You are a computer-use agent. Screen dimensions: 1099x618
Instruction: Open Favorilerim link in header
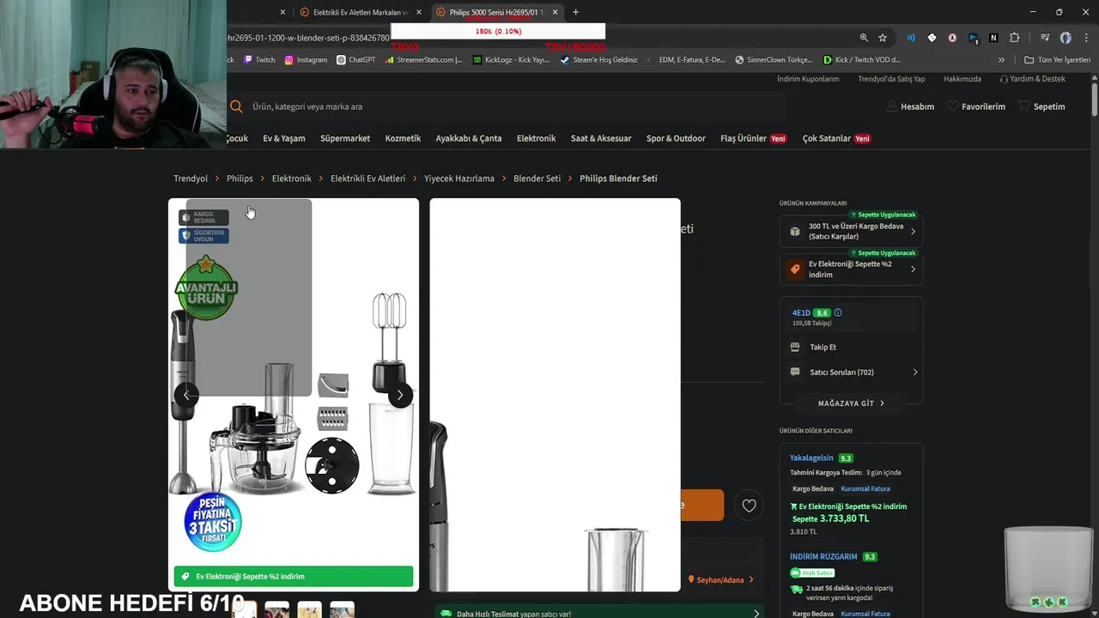pyautogui.click(x=976, y=106)
